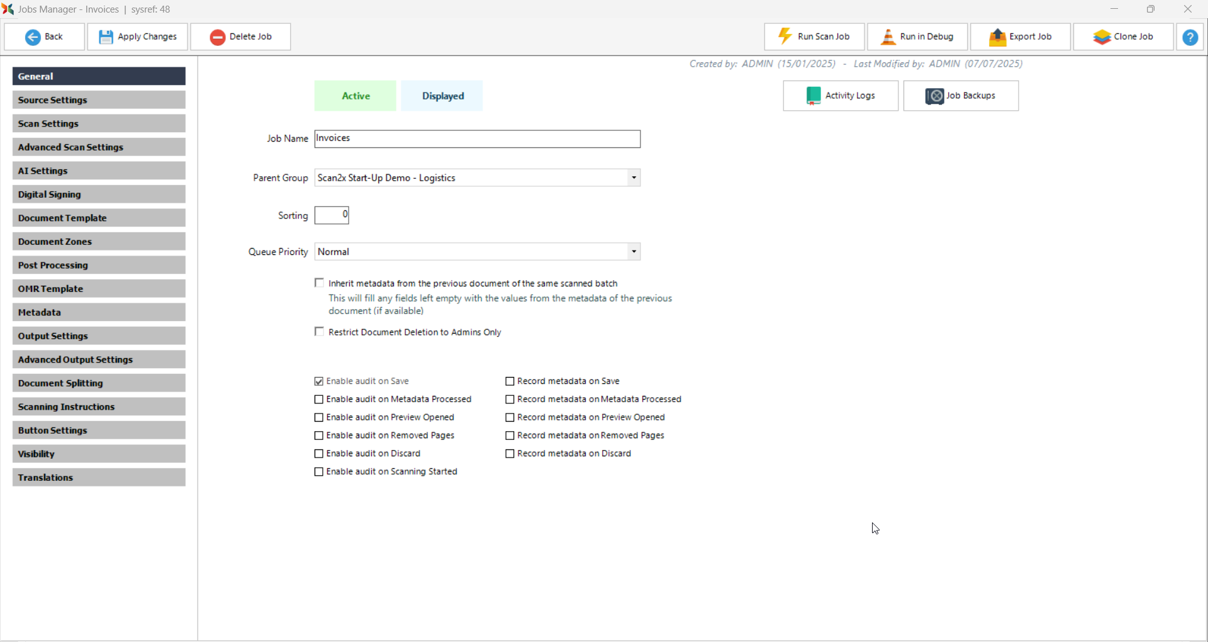
Task: Enable Restrict Document Deletion to Admins Only
Action: (320, 332)
